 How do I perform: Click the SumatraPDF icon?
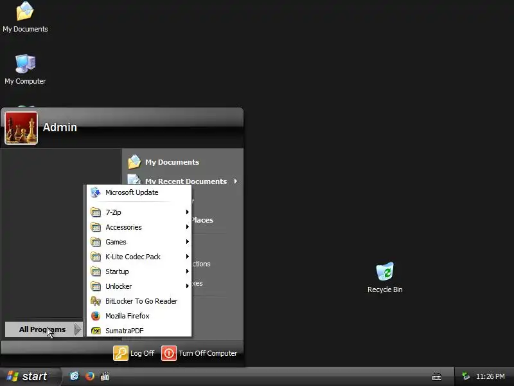click(x=95, y=331)
